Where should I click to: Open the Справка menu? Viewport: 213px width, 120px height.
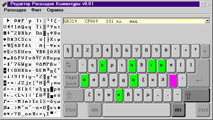pos(55,10)
